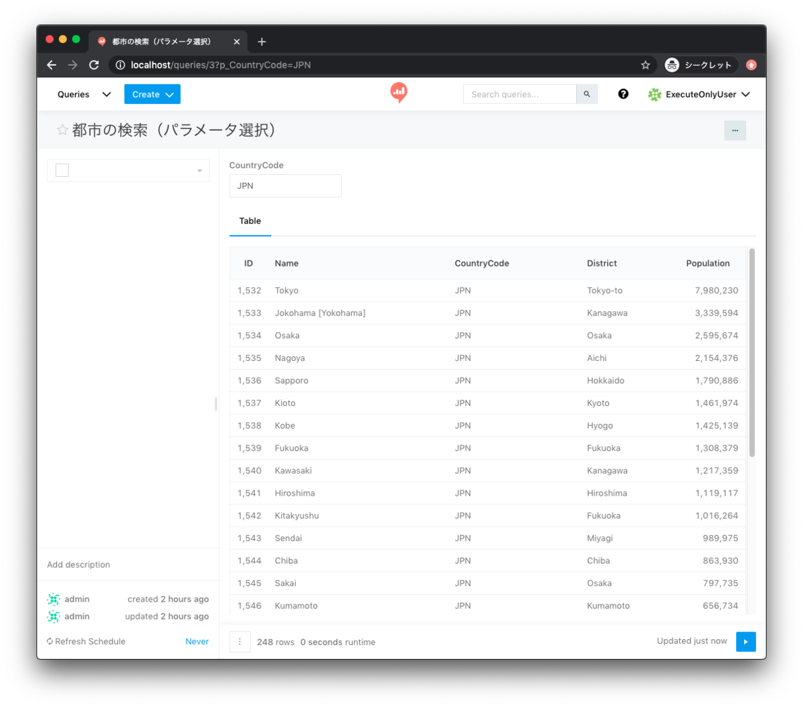Click the 7,980,230 population value
The image size is (803, 708).
(x=717, y=291)
